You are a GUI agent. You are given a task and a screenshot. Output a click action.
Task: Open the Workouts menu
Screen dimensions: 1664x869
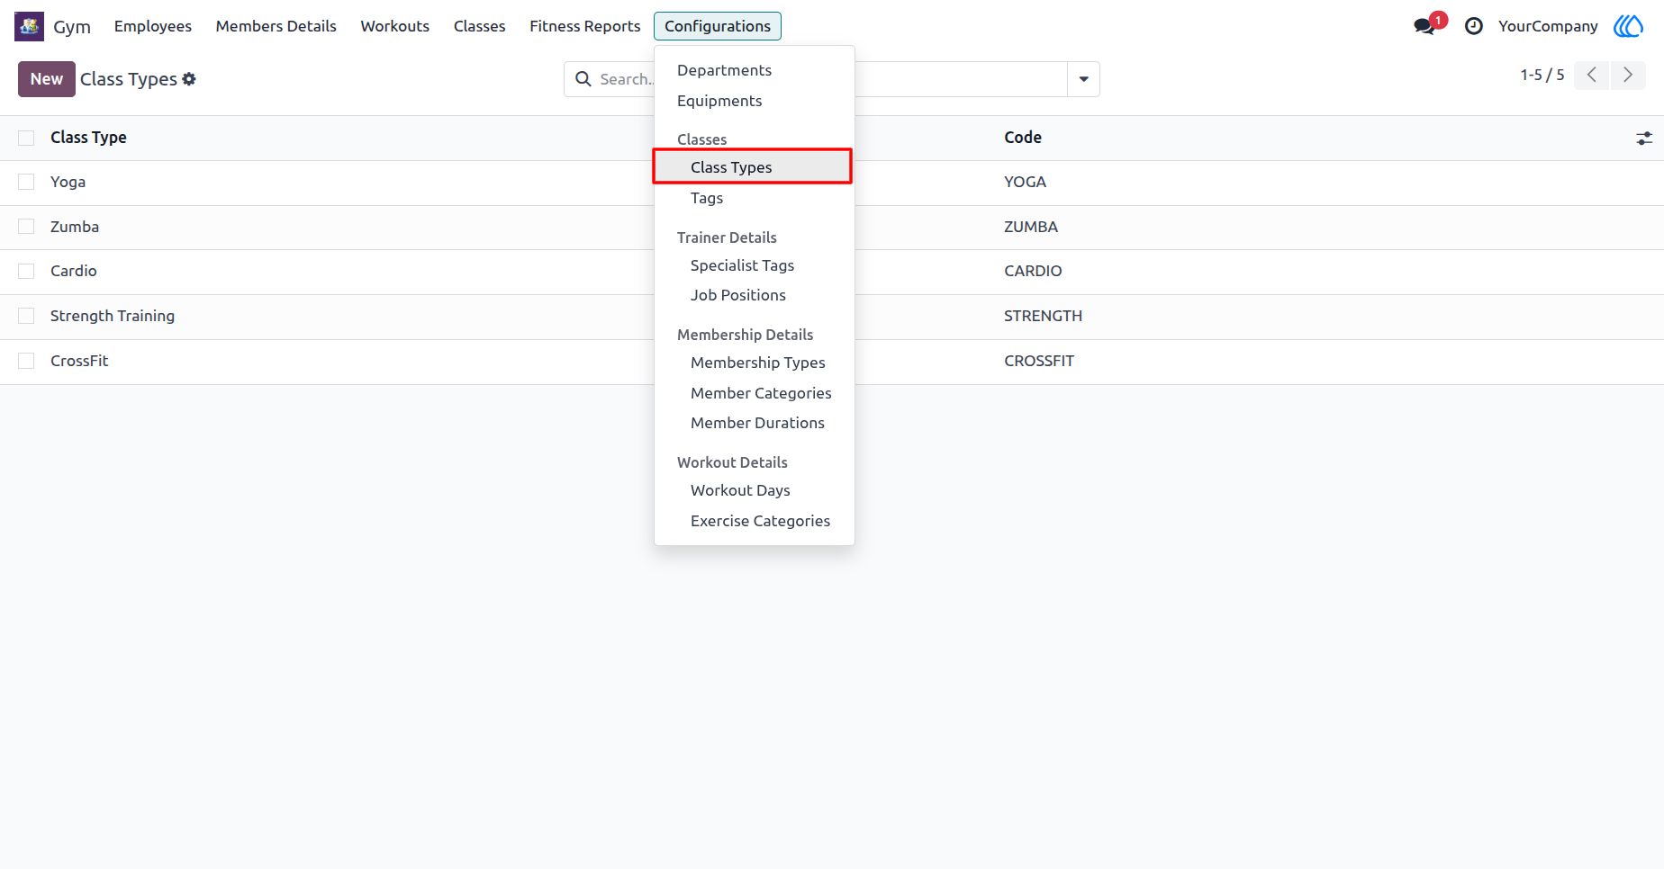point(395,26)
